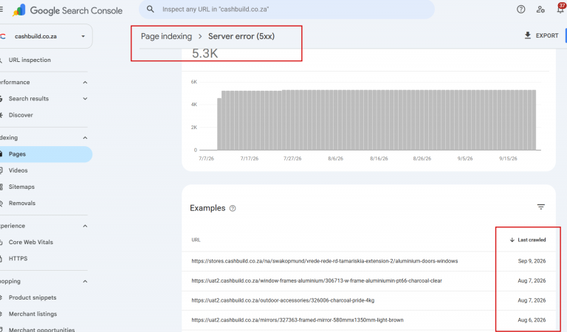
Task: Click the Examples heading
Action: (207, 208)
